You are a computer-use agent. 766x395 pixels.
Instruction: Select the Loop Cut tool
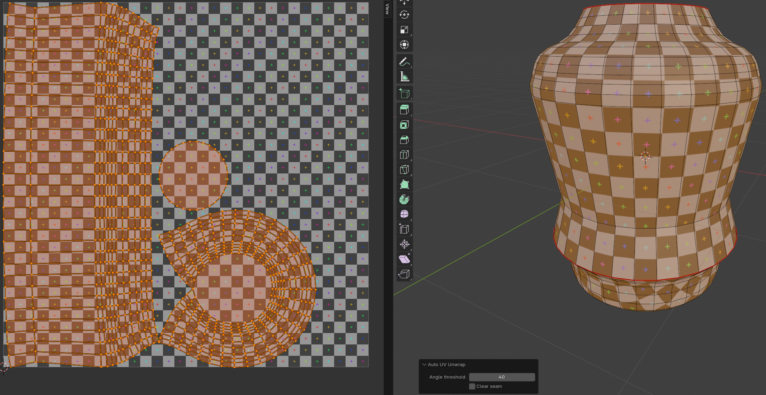click(404, 154)
